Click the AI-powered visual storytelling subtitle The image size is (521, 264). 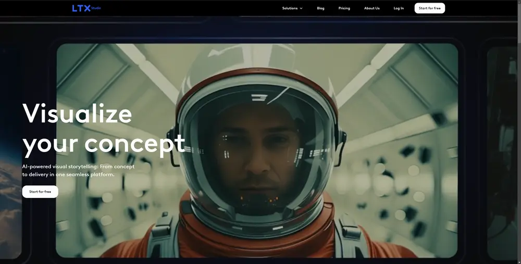[x=78, y=170]
